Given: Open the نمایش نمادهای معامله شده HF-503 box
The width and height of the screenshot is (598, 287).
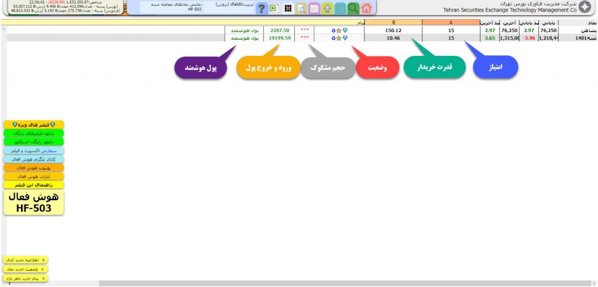Looking at the screenshot, I should tap(171, 7).
